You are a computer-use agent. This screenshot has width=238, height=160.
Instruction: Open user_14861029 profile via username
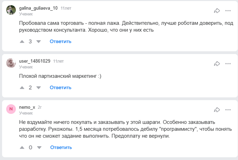click(35, 61)
